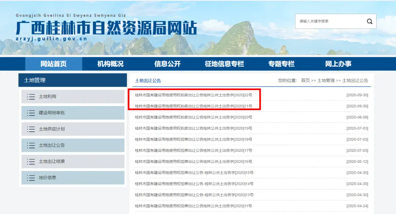Viewport: 396px width, 214px height.
Task: Click the 土地管理 breadcrumb link
Action: pos(326,80)
